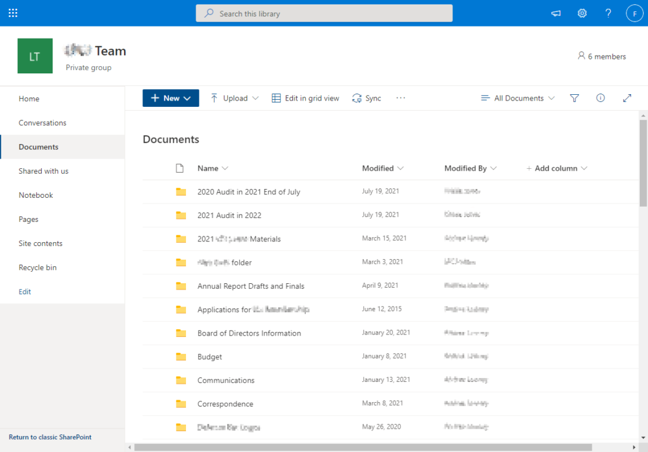Expand the library view to full screen arrows icon
648x452 pixels.
[x=626, y=98]
